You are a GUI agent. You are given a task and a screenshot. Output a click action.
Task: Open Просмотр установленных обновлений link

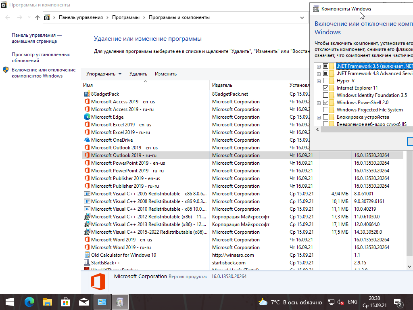(x=41, y=57)
